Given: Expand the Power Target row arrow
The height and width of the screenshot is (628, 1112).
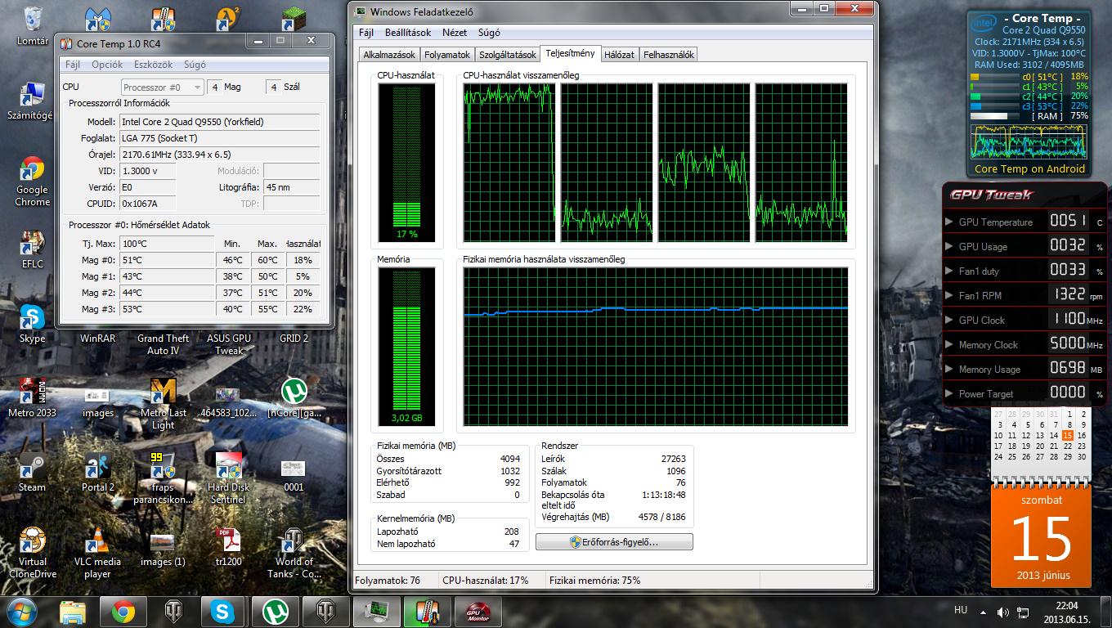Looking at the screenshot, I should tap(949, 393).
